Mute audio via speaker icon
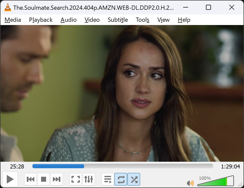244x188 pixels. pyautogui.click(x=190, y=183)
